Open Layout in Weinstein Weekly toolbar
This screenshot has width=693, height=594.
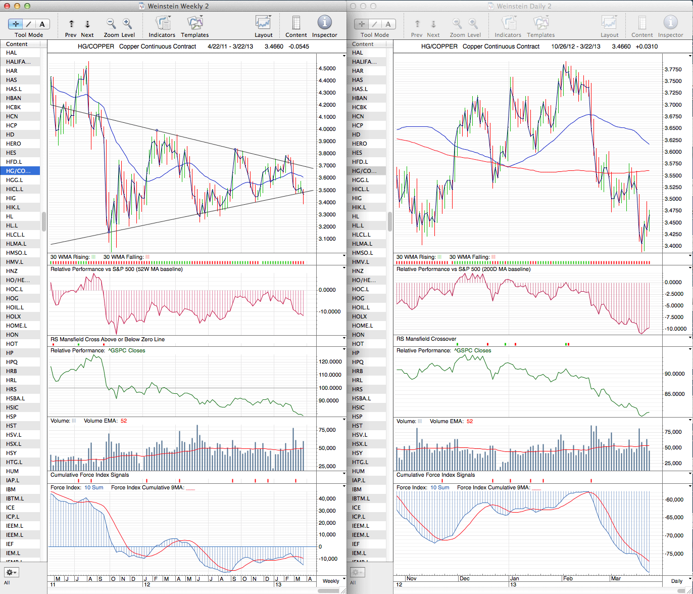coord(263,24)
